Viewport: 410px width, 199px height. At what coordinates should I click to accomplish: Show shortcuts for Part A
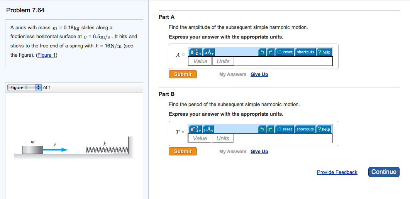(x=305, y=52)
